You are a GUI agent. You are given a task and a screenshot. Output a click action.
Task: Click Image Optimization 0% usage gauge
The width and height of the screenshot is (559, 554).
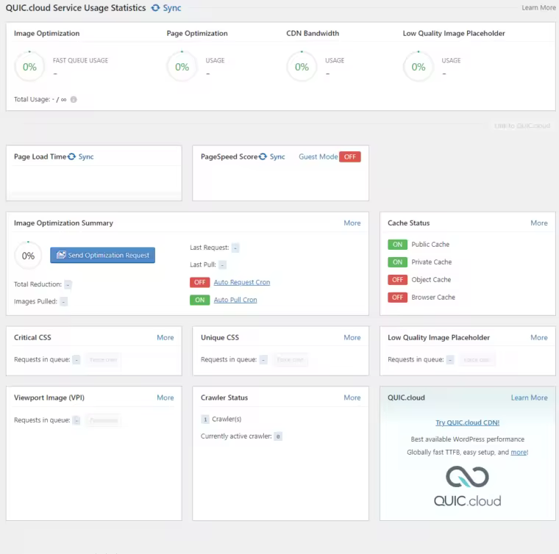pos(29,67)
